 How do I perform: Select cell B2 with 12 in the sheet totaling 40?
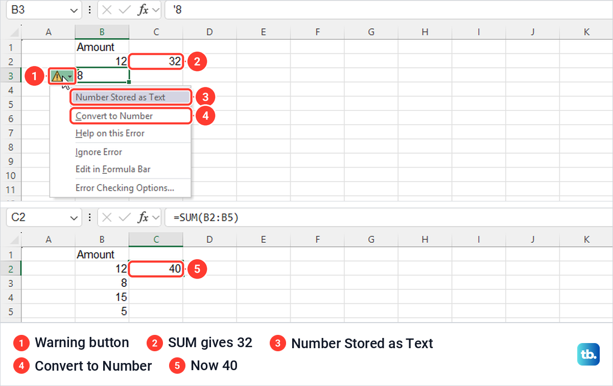click(102, 269)
